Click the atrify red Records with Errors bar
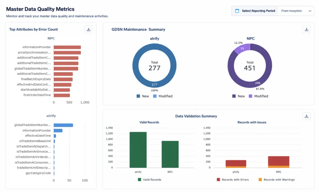 pyautogui.click(x=236, y=163)
